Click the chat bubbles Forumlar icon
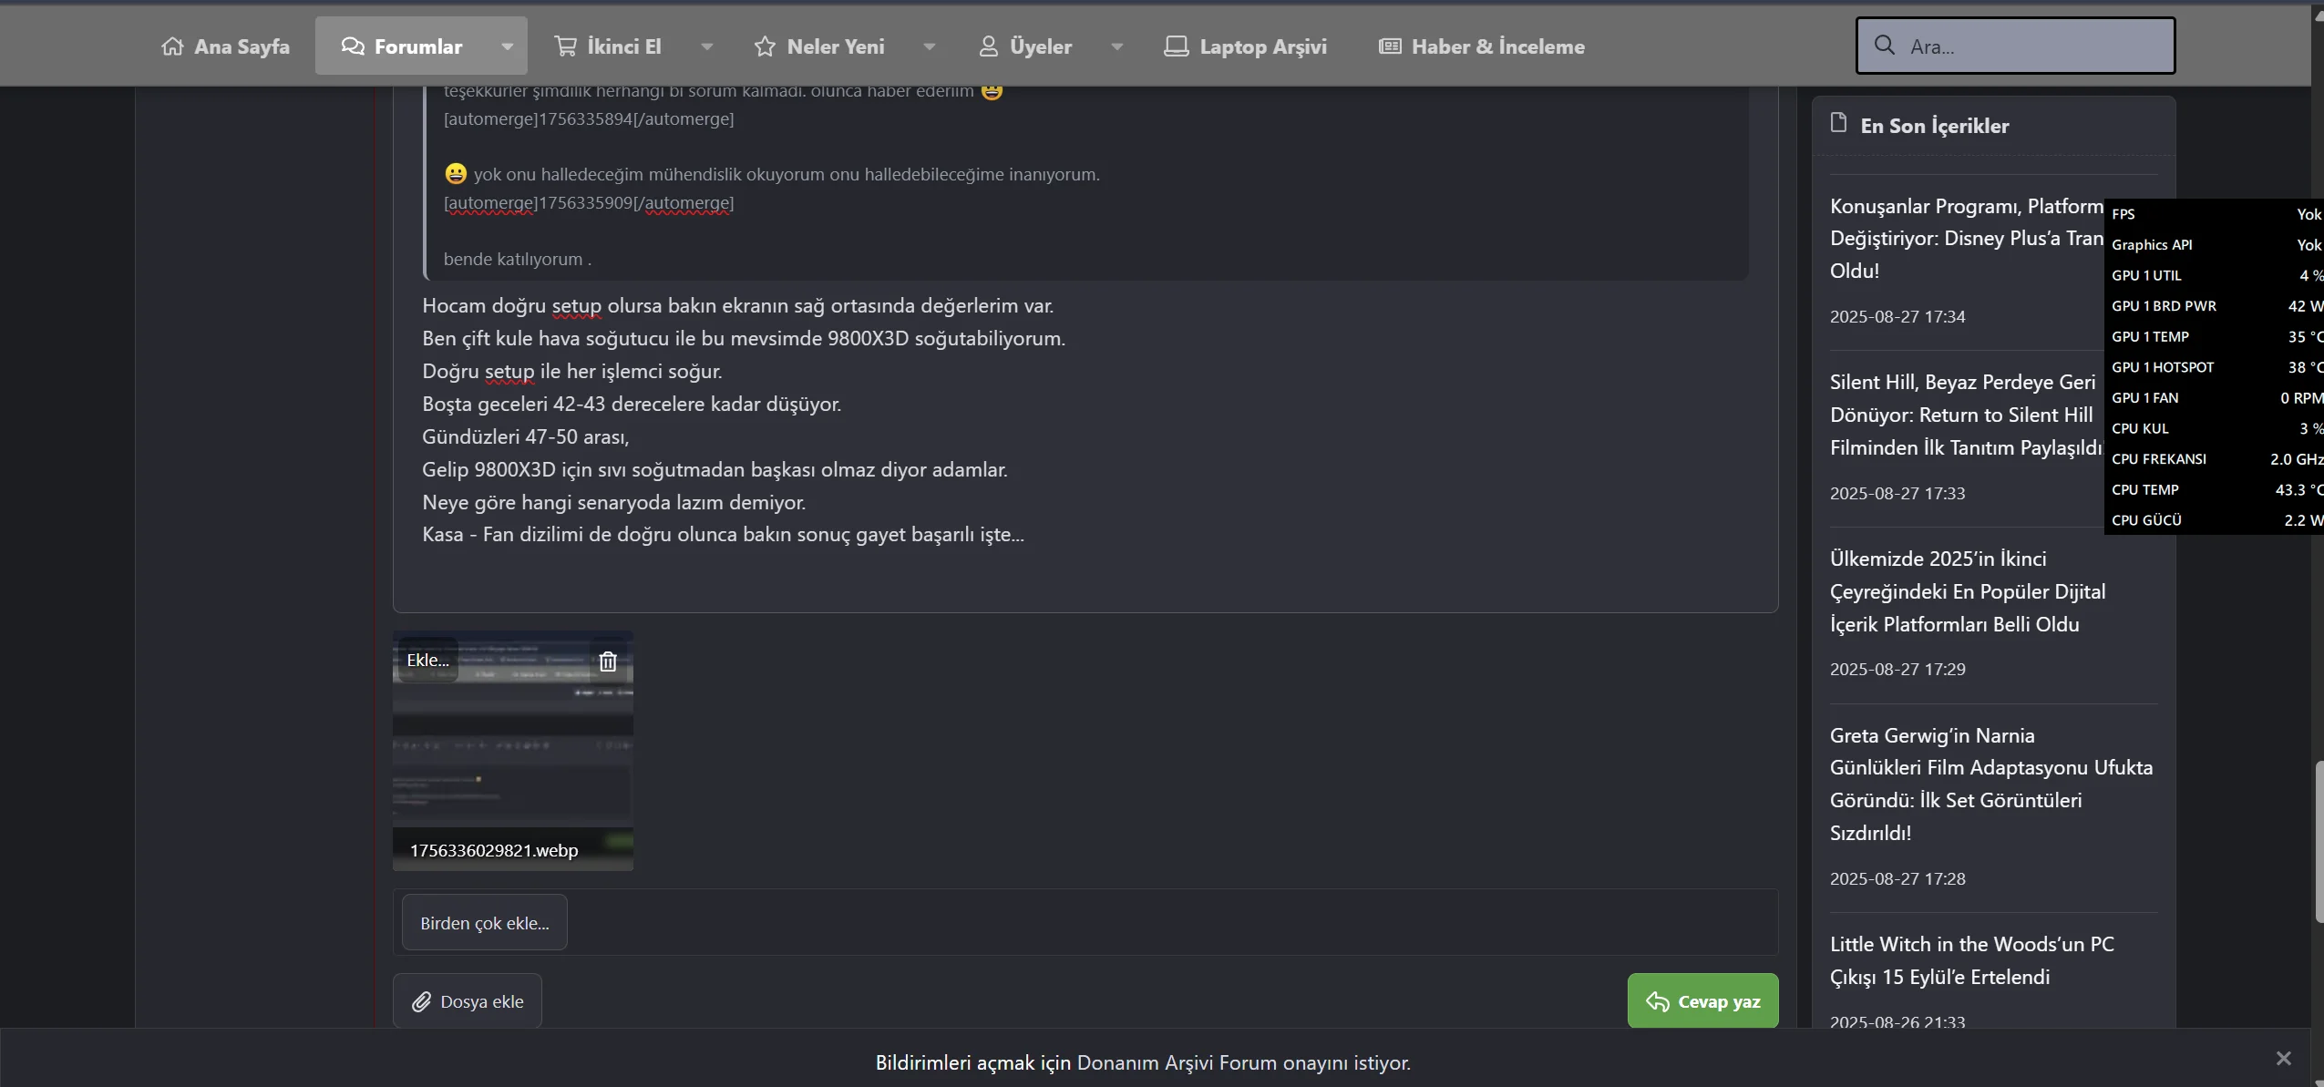This screenshot has height=1087, width=2324. click(x=352, y=46)
